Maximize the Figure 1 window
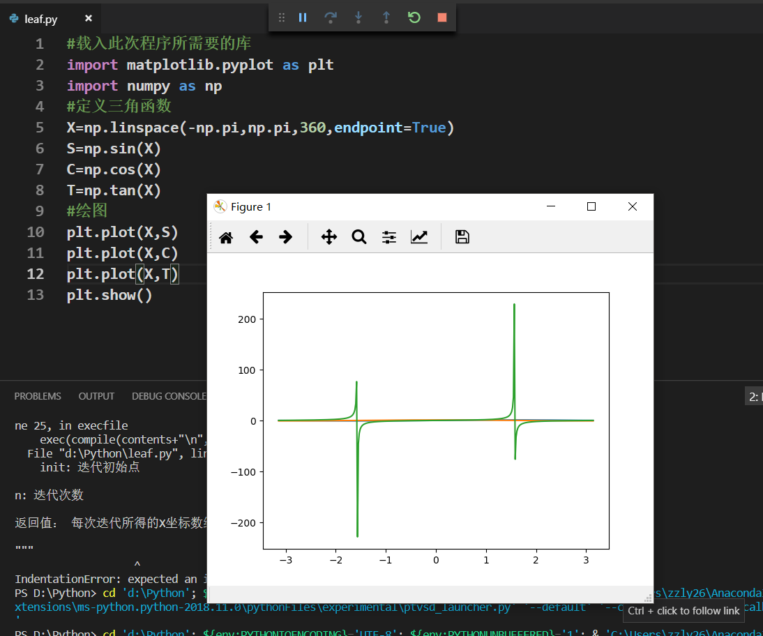Image resolution: width=763 pixels, height=636 pixels. click(x=591, y=206)
